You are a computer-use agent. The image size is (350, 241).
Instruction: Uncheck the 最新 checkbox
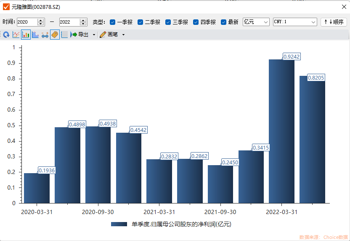(x=223, y=22)
